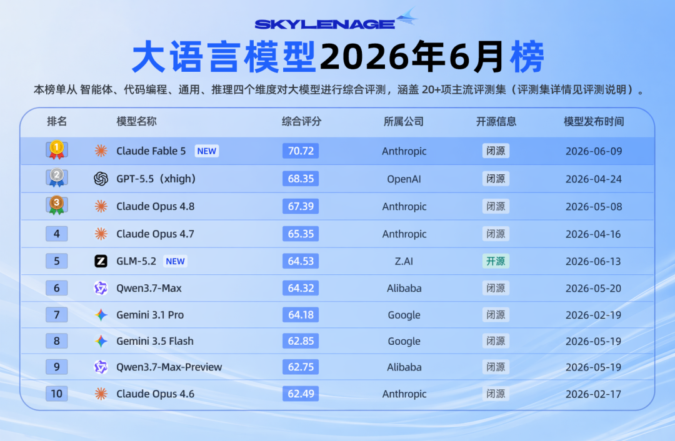Image resolution: width=675 pixels, height=441 pixels.
Task: Select the Qwen3.7-Max-Preview model name
Action: [169, 367]
